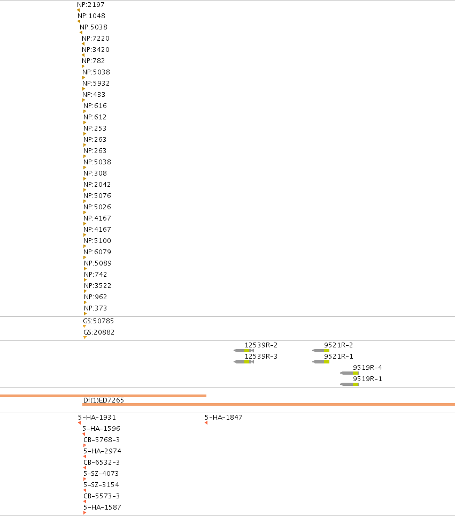Pick the red triangle below 5-SZ-3154

click(x=85, y=490)
